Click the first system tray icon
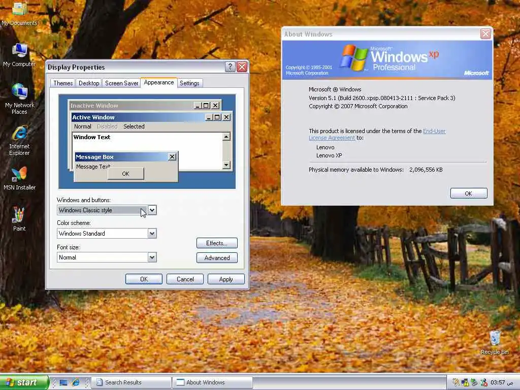 [x=456, y=382]
